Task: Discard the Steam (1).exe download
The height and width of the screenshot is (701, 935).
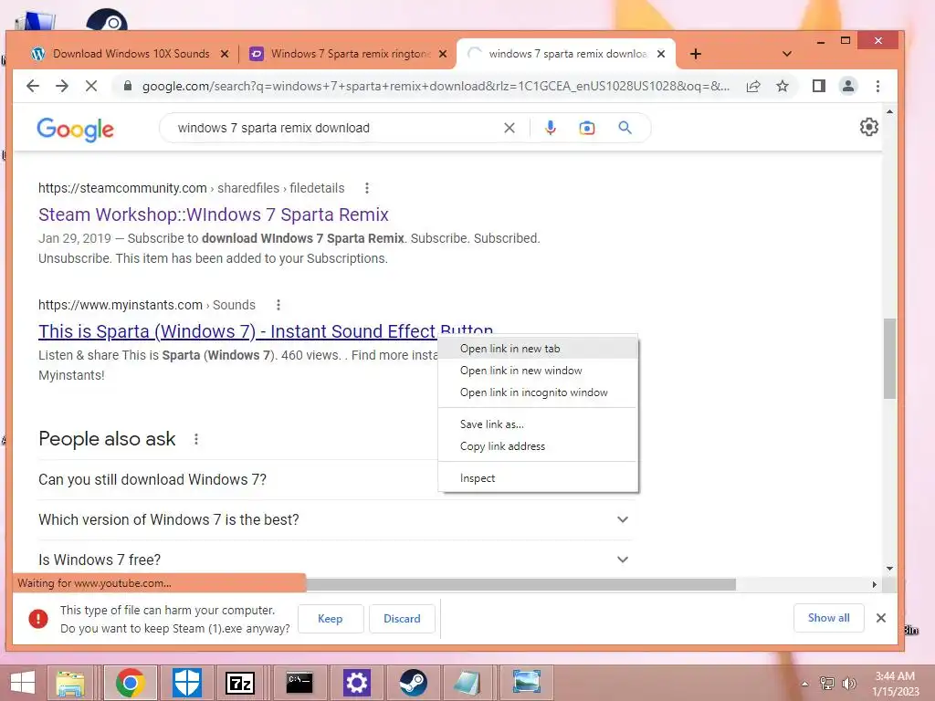Action: [402, 619]
